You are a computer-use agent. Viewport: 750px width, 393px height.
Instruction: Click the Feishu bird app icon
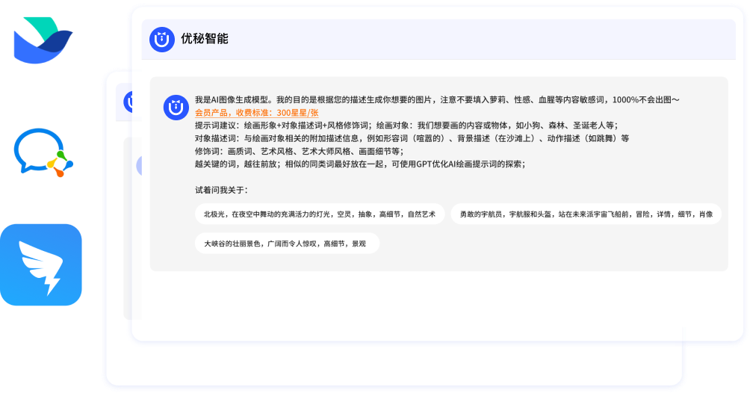point(41,41)
